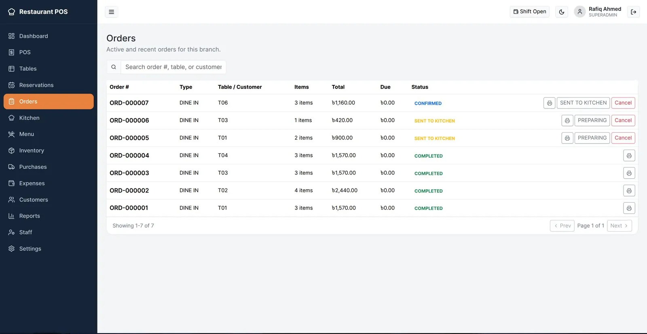Open the Kitchen view
This screenshot has width=647, height=334.
click(49, 118)
